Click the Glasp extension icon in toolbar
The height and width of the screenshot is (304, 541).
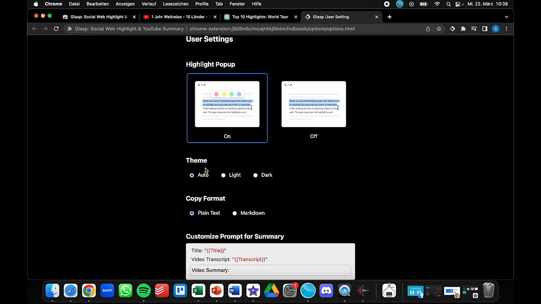tap(452, 29)
